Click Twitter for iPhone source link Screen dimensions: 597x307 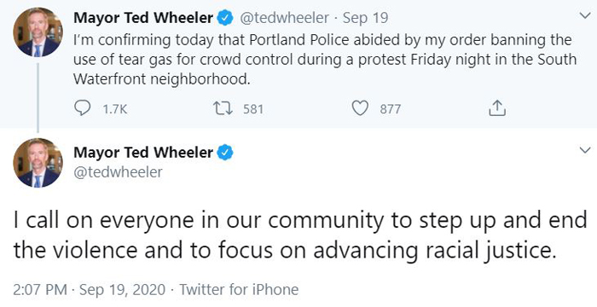tap(239, 289)
